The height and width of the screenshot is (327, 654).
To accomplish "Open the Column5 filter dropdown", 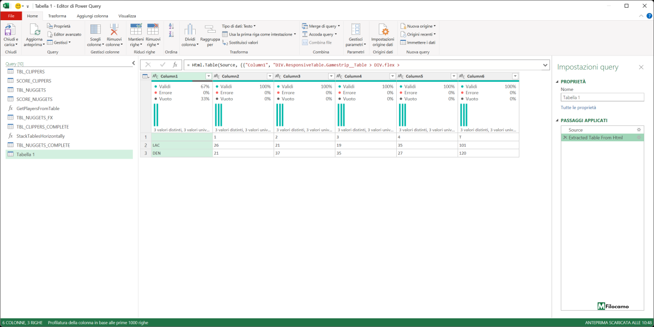I will click(x=453, y=76).
